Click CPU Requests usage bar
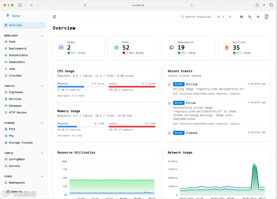This screenshot has width=277, height=199. pyautogui.click(x=81, y=87)
